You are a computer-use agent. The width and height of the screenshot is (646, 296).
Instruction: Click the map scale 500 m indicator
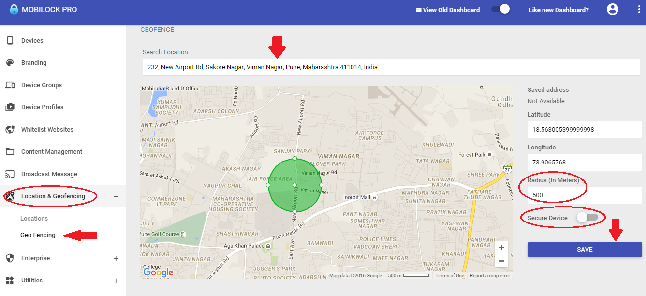pyautogui.click(x=409, y=276)
